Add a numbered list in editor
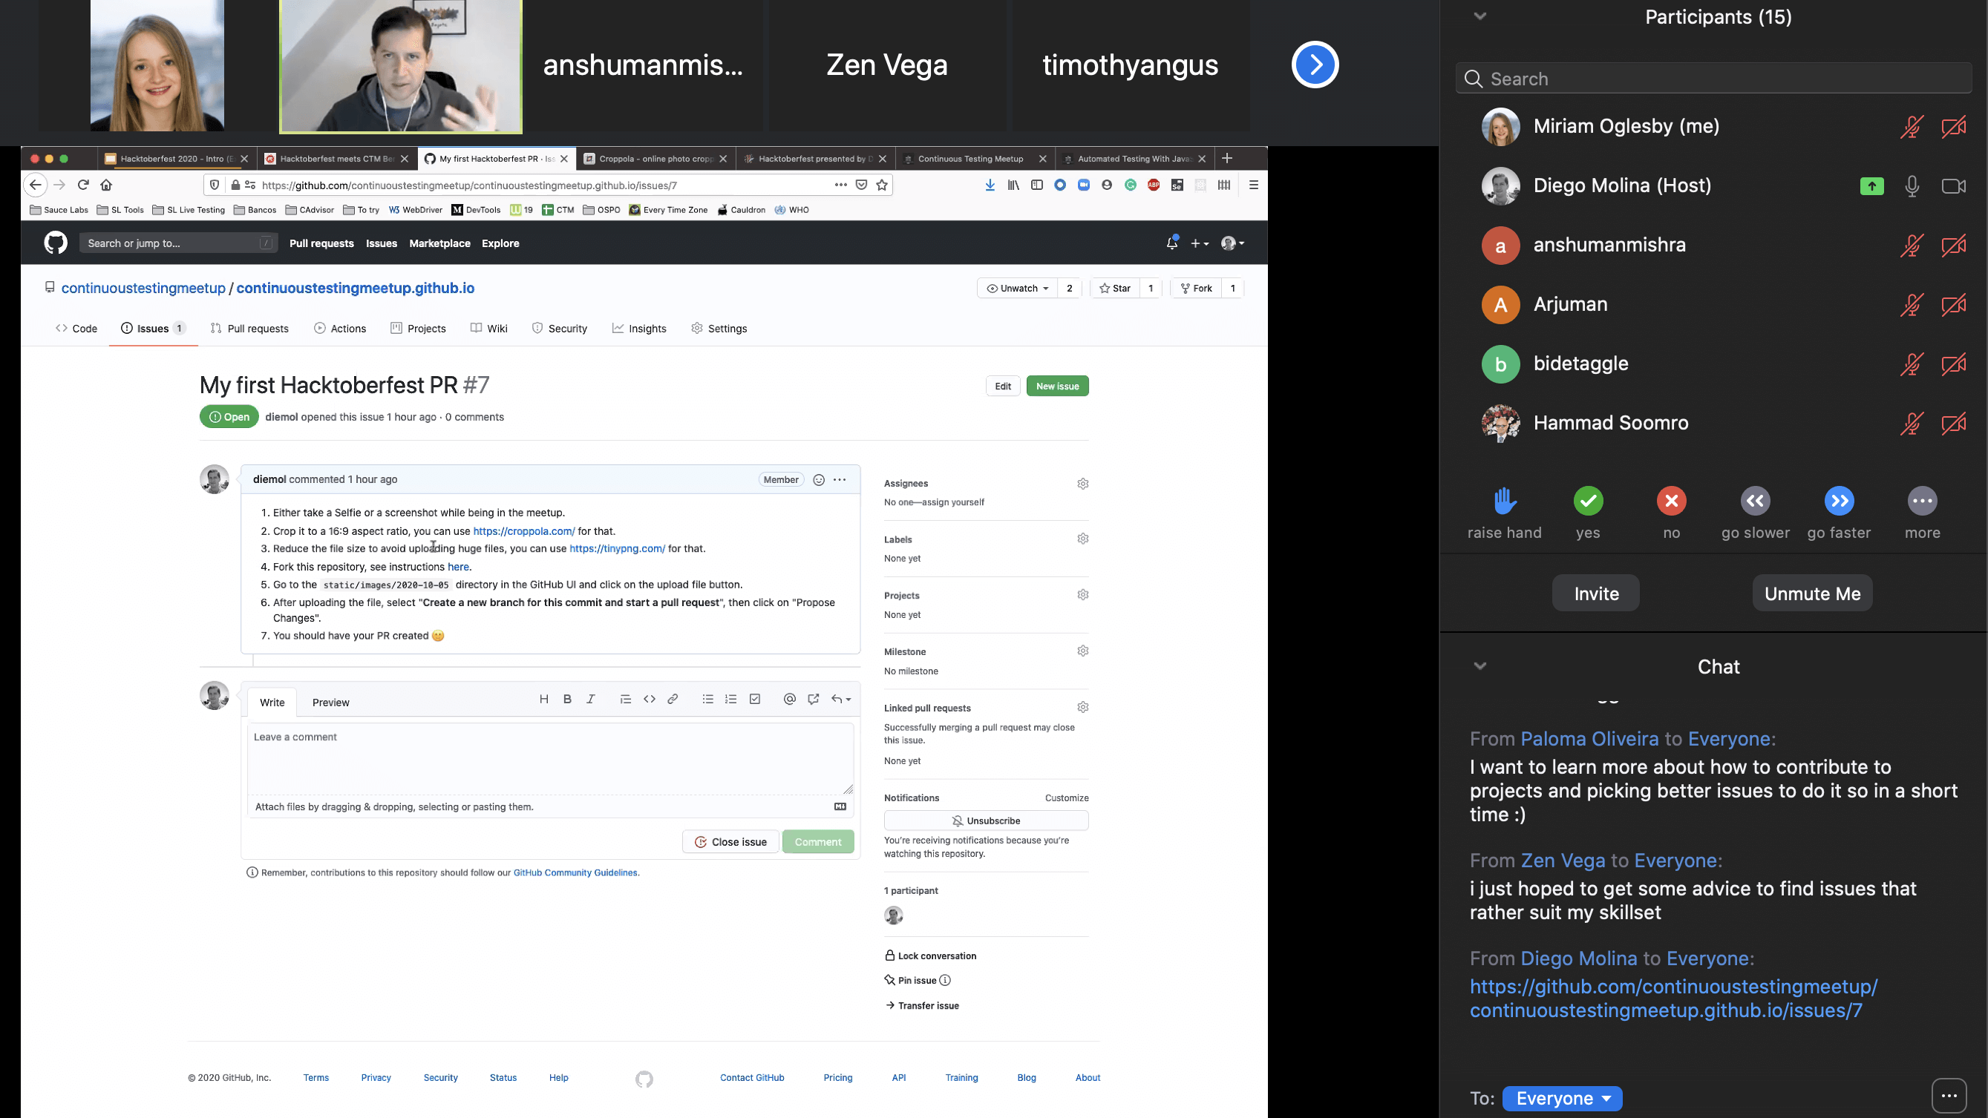This screenshot has height=1118, width=1988. click(x=730, y=699)
